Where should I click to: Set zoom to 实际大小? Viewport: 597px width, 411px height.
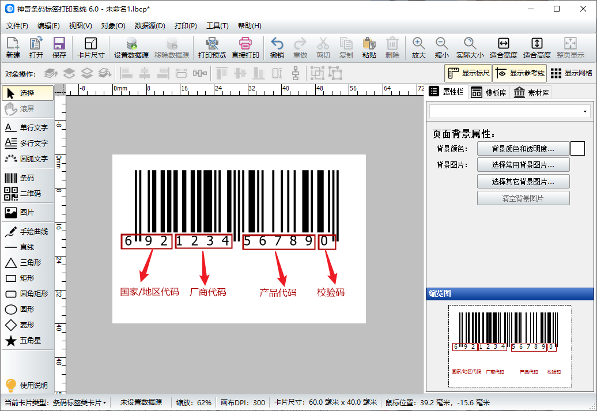click(x=470, y=48)
